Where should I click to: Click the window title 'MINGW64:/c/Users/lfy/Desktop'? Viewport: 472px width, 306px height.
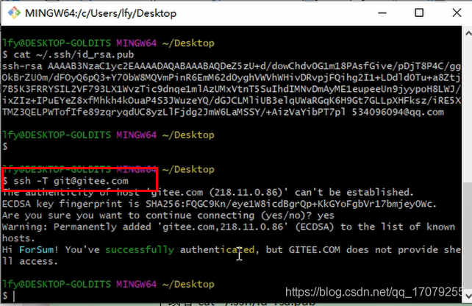pyautogui.click(x=101, y=13)
